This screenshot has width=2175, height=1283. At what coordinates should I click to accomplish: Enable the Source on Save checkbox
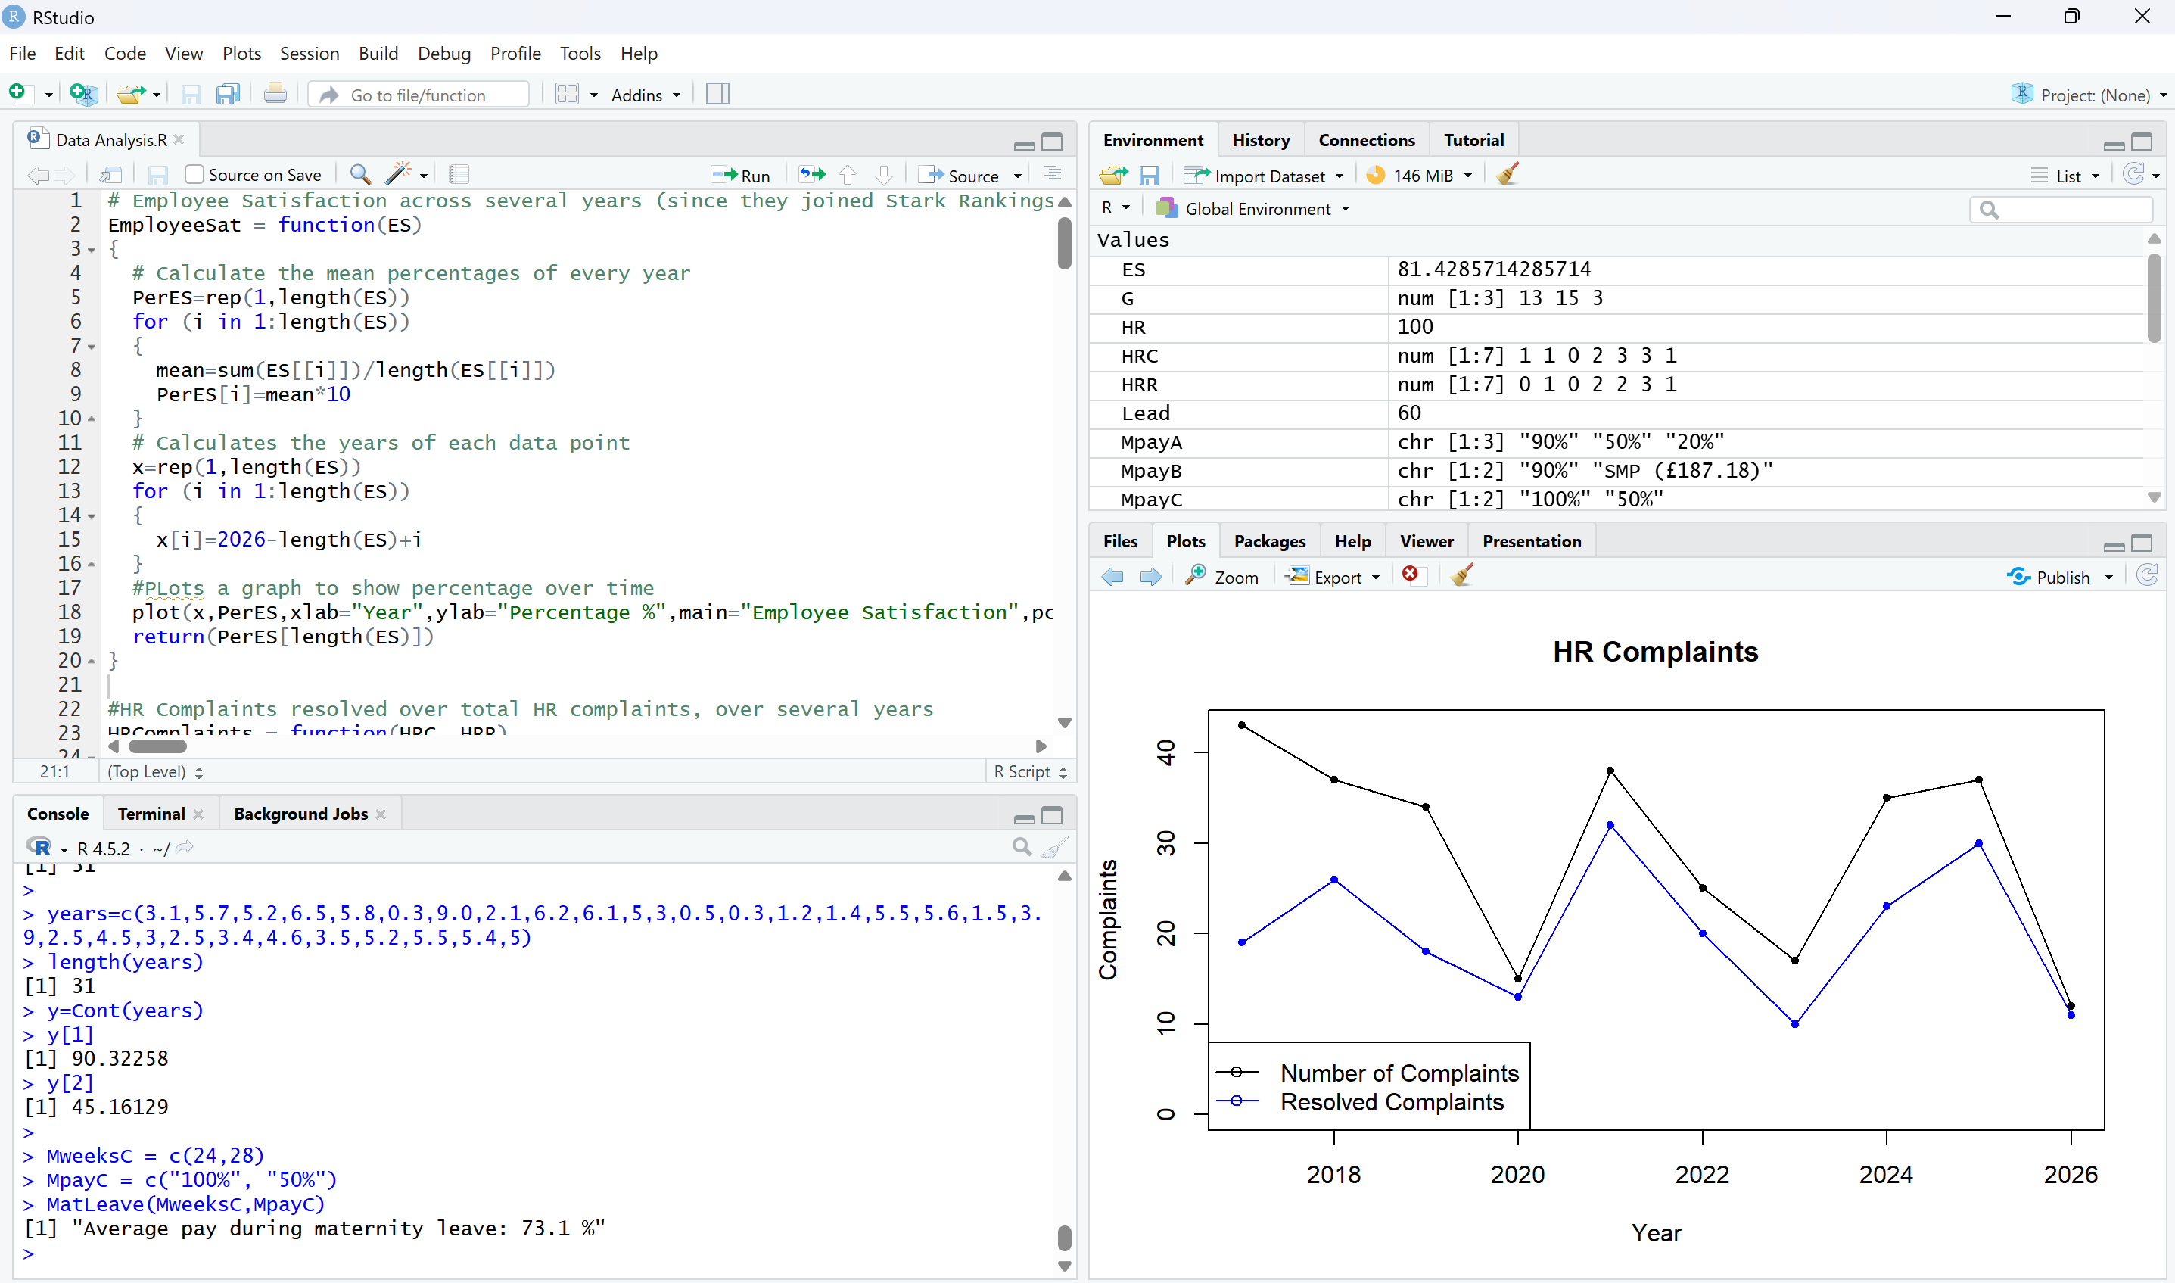pyautogui.click(x=195, y=175)
